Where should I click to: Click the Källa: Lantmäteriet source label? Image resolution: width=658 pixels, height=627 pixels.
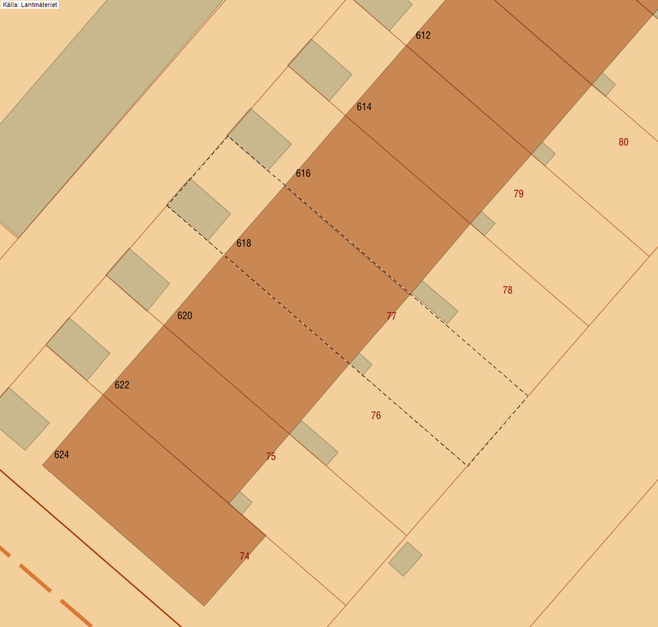coord(30,4)
